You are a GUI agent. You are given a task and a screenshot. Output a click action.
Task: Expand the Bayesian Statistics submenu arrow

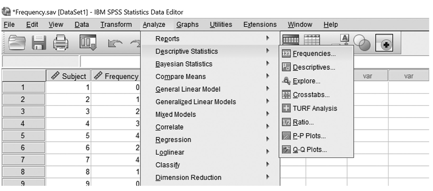(268, 63)
